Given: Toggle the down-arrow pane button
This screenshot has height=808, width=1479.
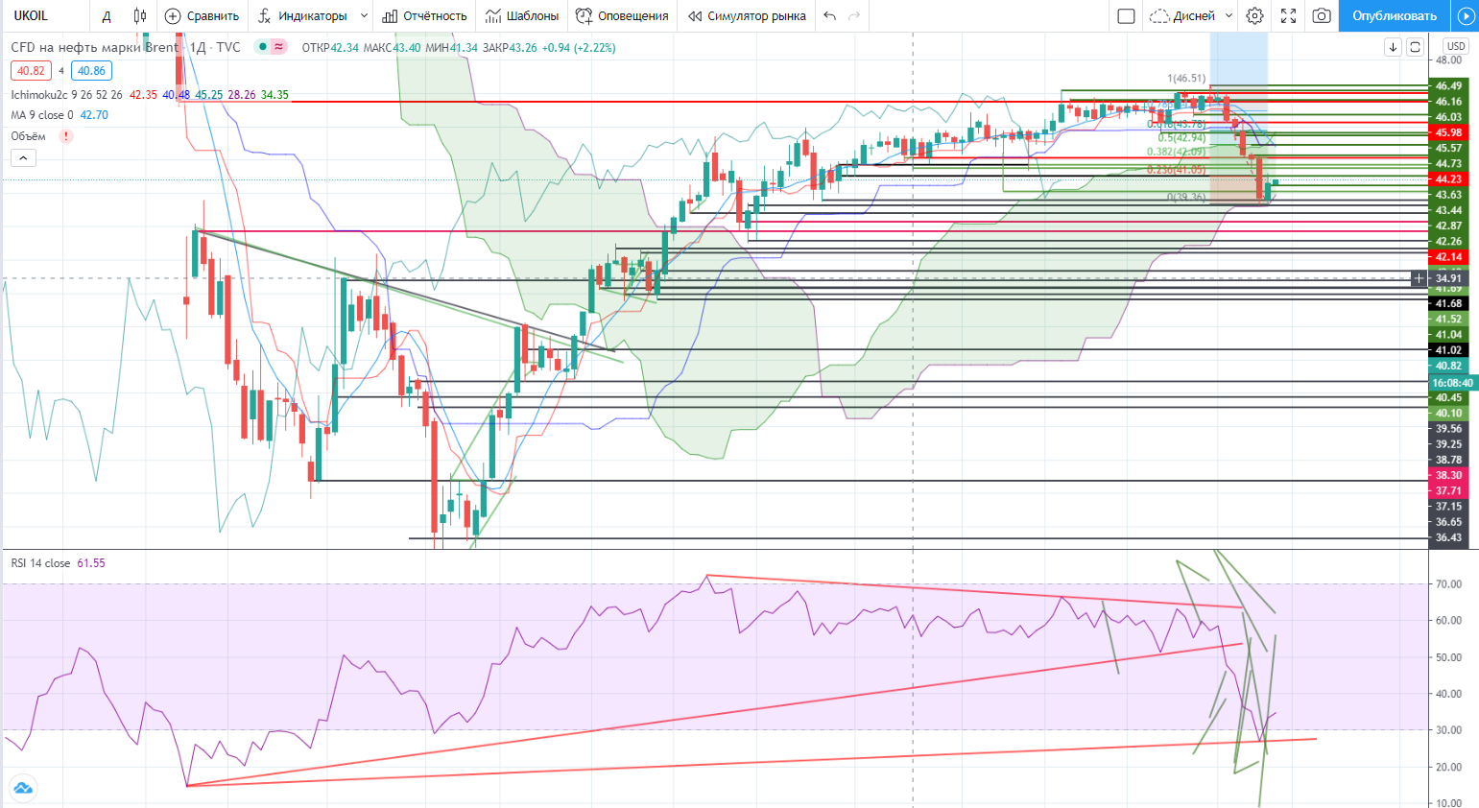Looking at the screenshot, I should click(x=1393, y=47).
